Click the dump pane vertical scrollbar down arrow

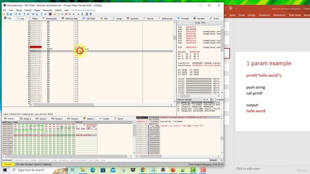[134, 153]
